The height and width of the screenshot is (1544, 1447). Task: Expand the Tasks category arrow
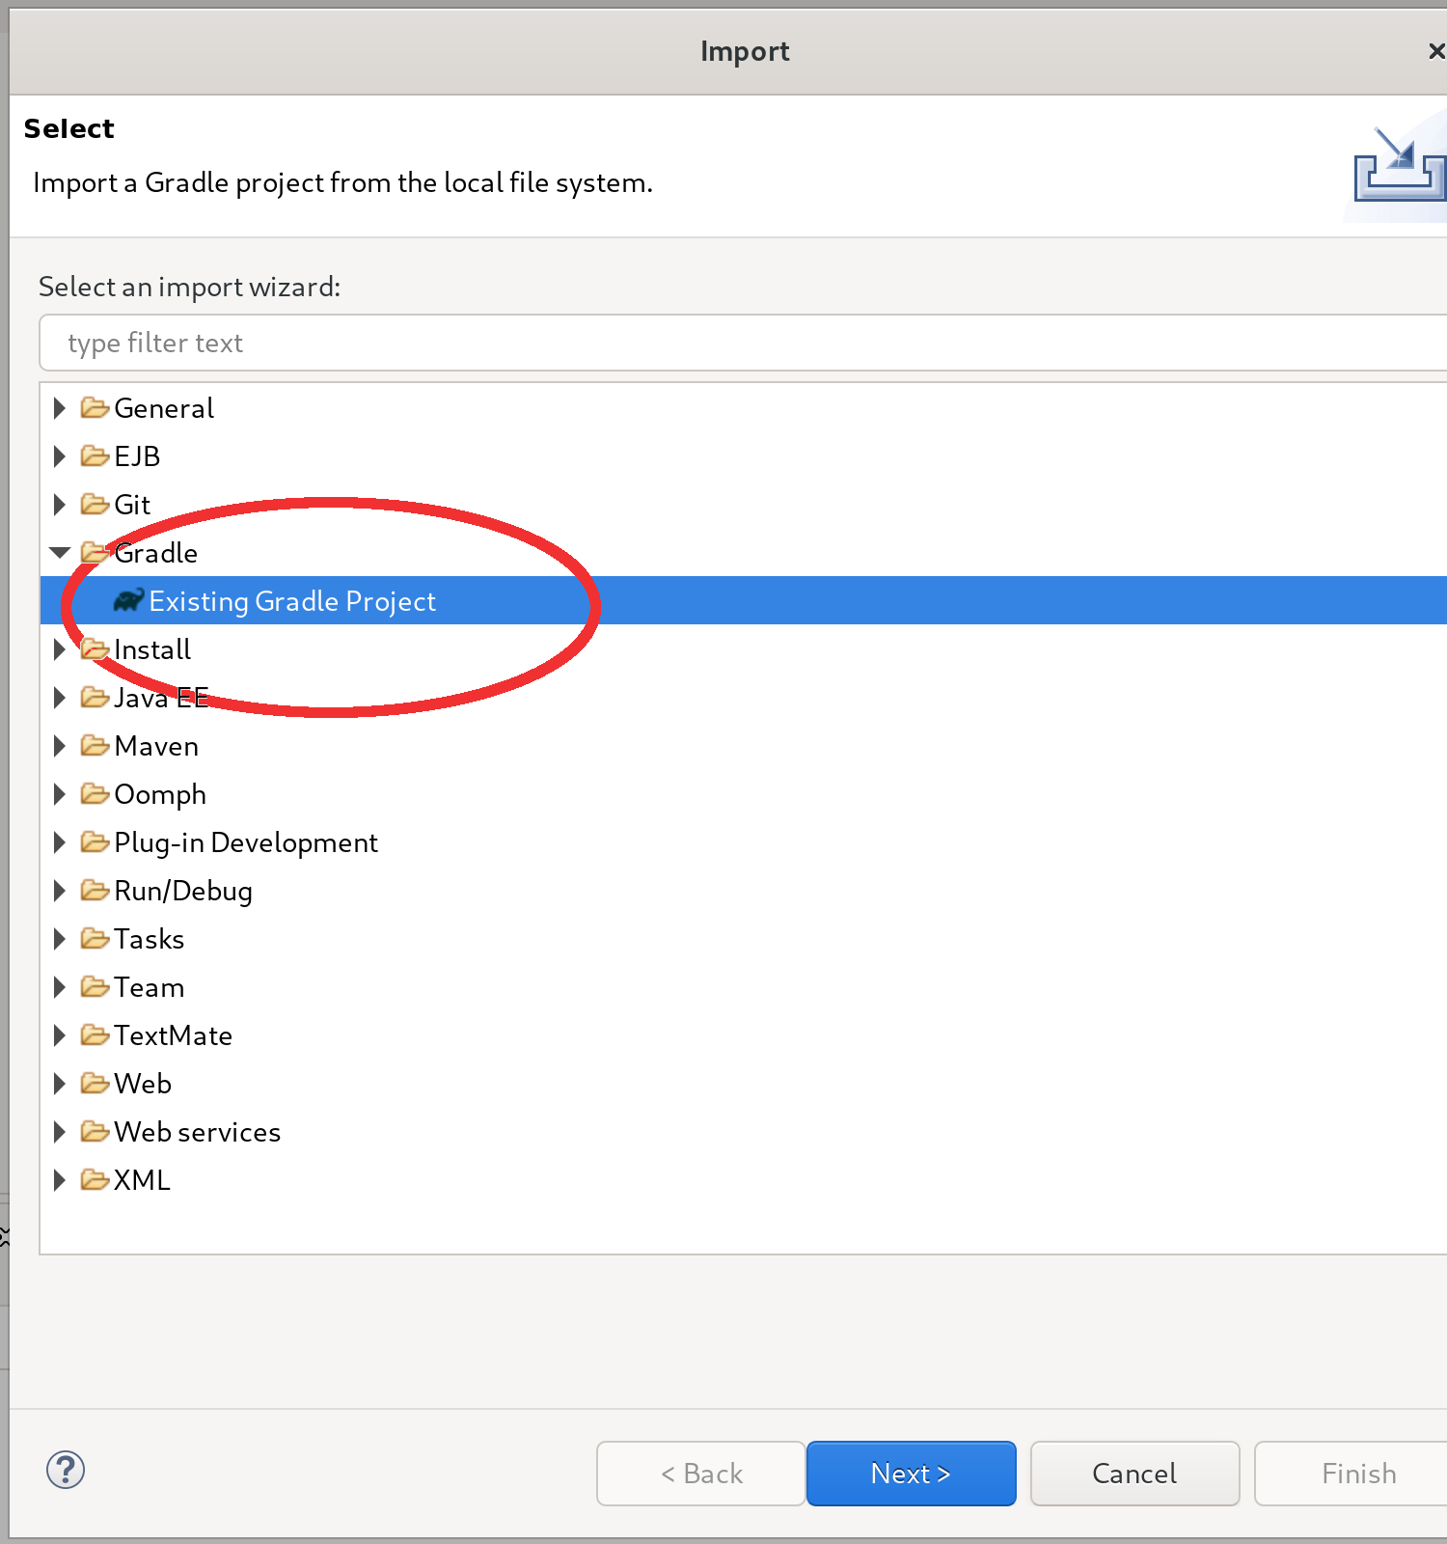[x=59, y=939]
